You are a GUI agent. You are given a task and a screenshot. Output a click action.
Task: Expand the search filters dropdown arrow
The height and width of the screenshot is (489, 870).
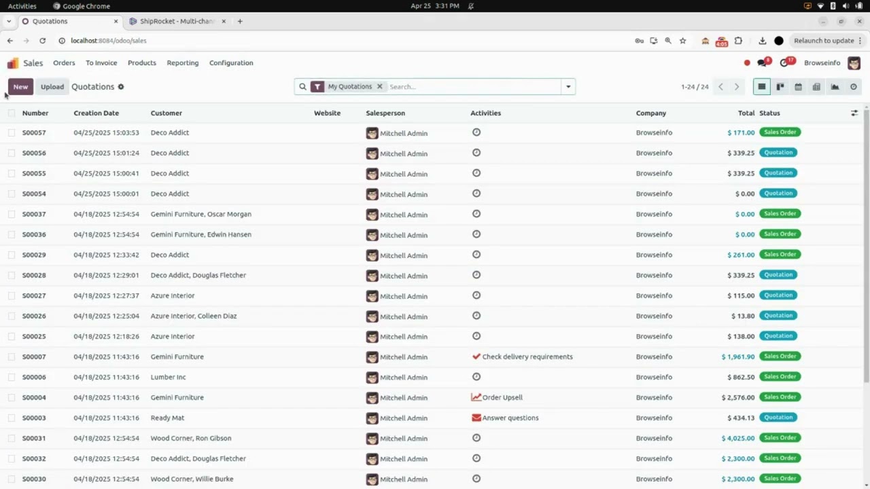tap(568, 87)
